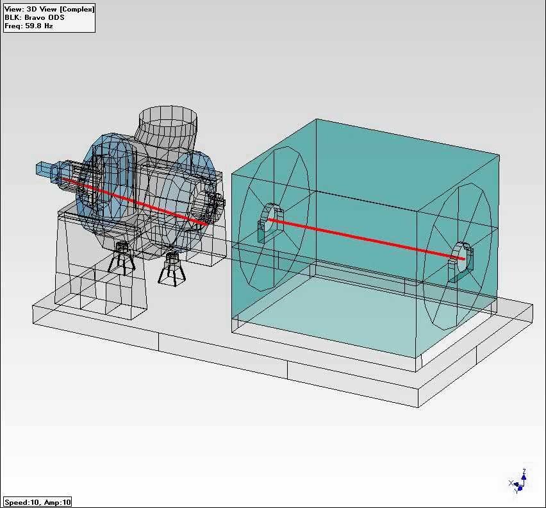
Task: Click the XYZ axis triad indicator
Action: (x=518, y=482)
